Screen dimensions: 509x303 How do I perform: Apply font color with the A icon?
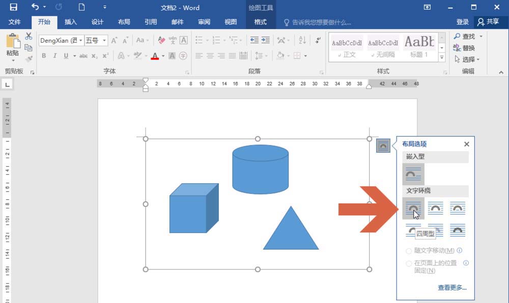coord(155,55)
